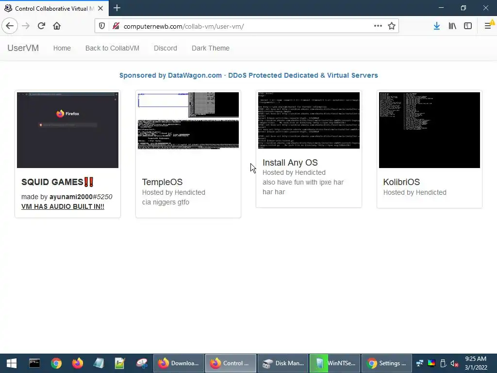Open the pinned Notepad++ taskbar icon
Viewport: 497px width, 373px height.
coord(120,363)
